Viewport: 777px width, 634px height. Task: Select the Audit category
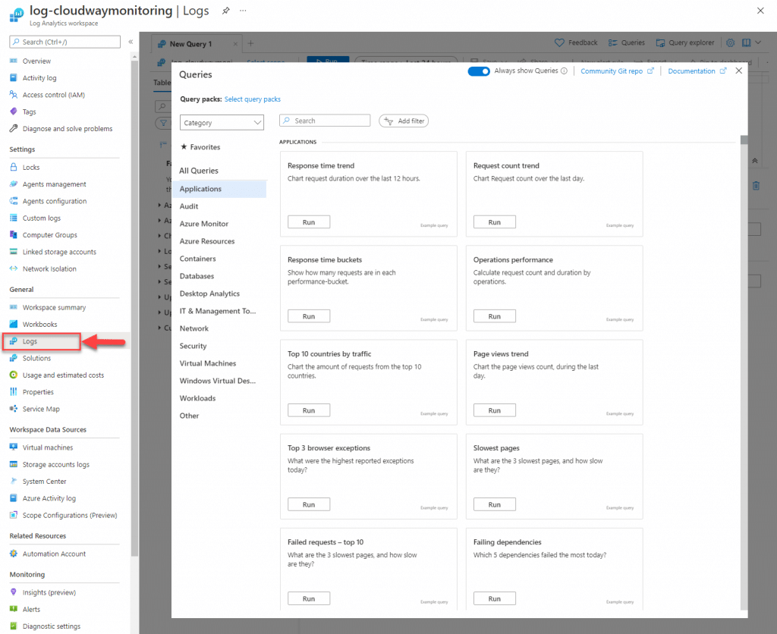click(x=189, y=206)
